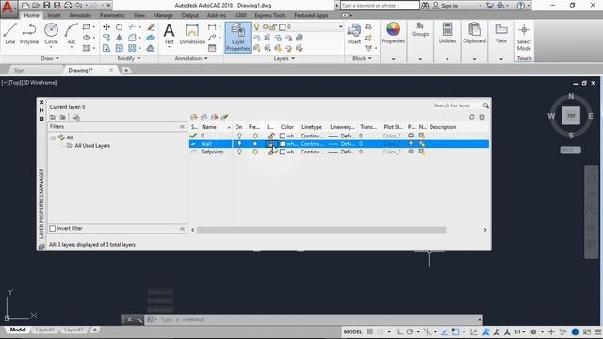The height and width of the screenshot is (339, 603).
Task: Click the Sign In button
Action: coord(446,6)
